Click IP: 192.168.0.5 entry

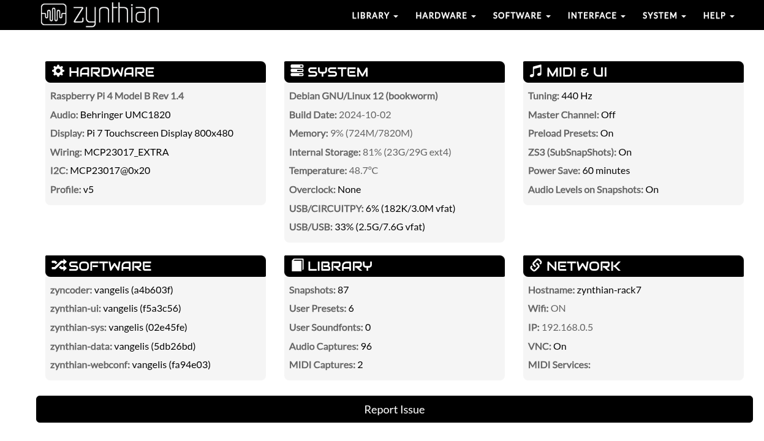[x=561, y=327]
